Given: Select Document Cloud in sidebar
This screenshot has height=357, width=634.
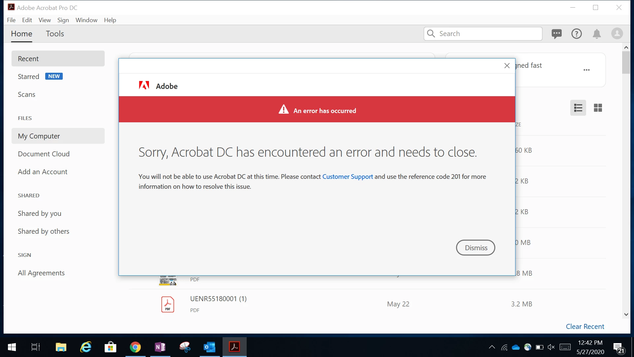Looking at the screenshot, I should point(44,154).
